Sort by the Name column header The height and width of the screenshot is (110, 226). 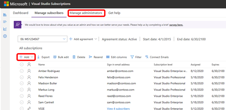click(41, 65)
